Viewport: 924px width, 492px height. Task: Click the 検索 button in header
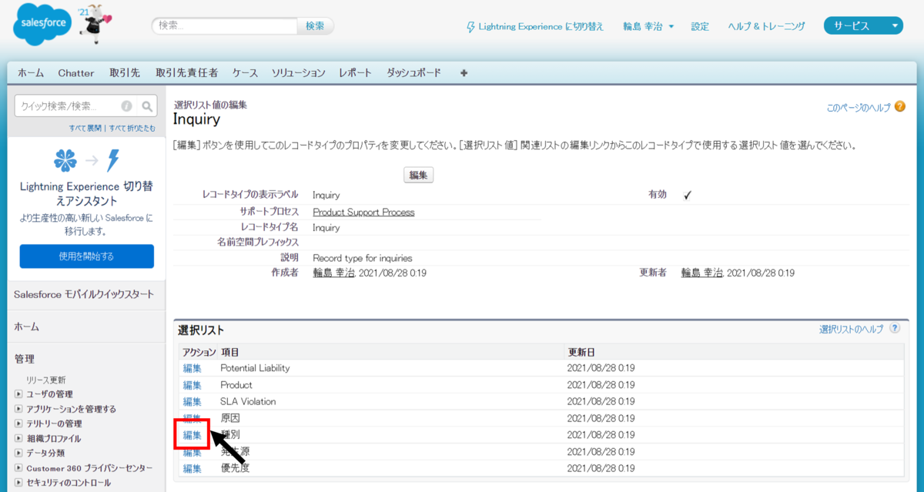[315, 26]
